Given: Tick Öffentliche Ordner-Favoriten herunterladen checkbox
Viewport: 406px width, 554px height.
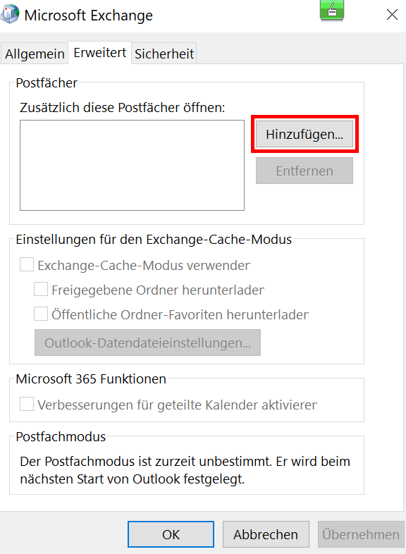Looking at the screenshot, I should [x=41, y=314].
